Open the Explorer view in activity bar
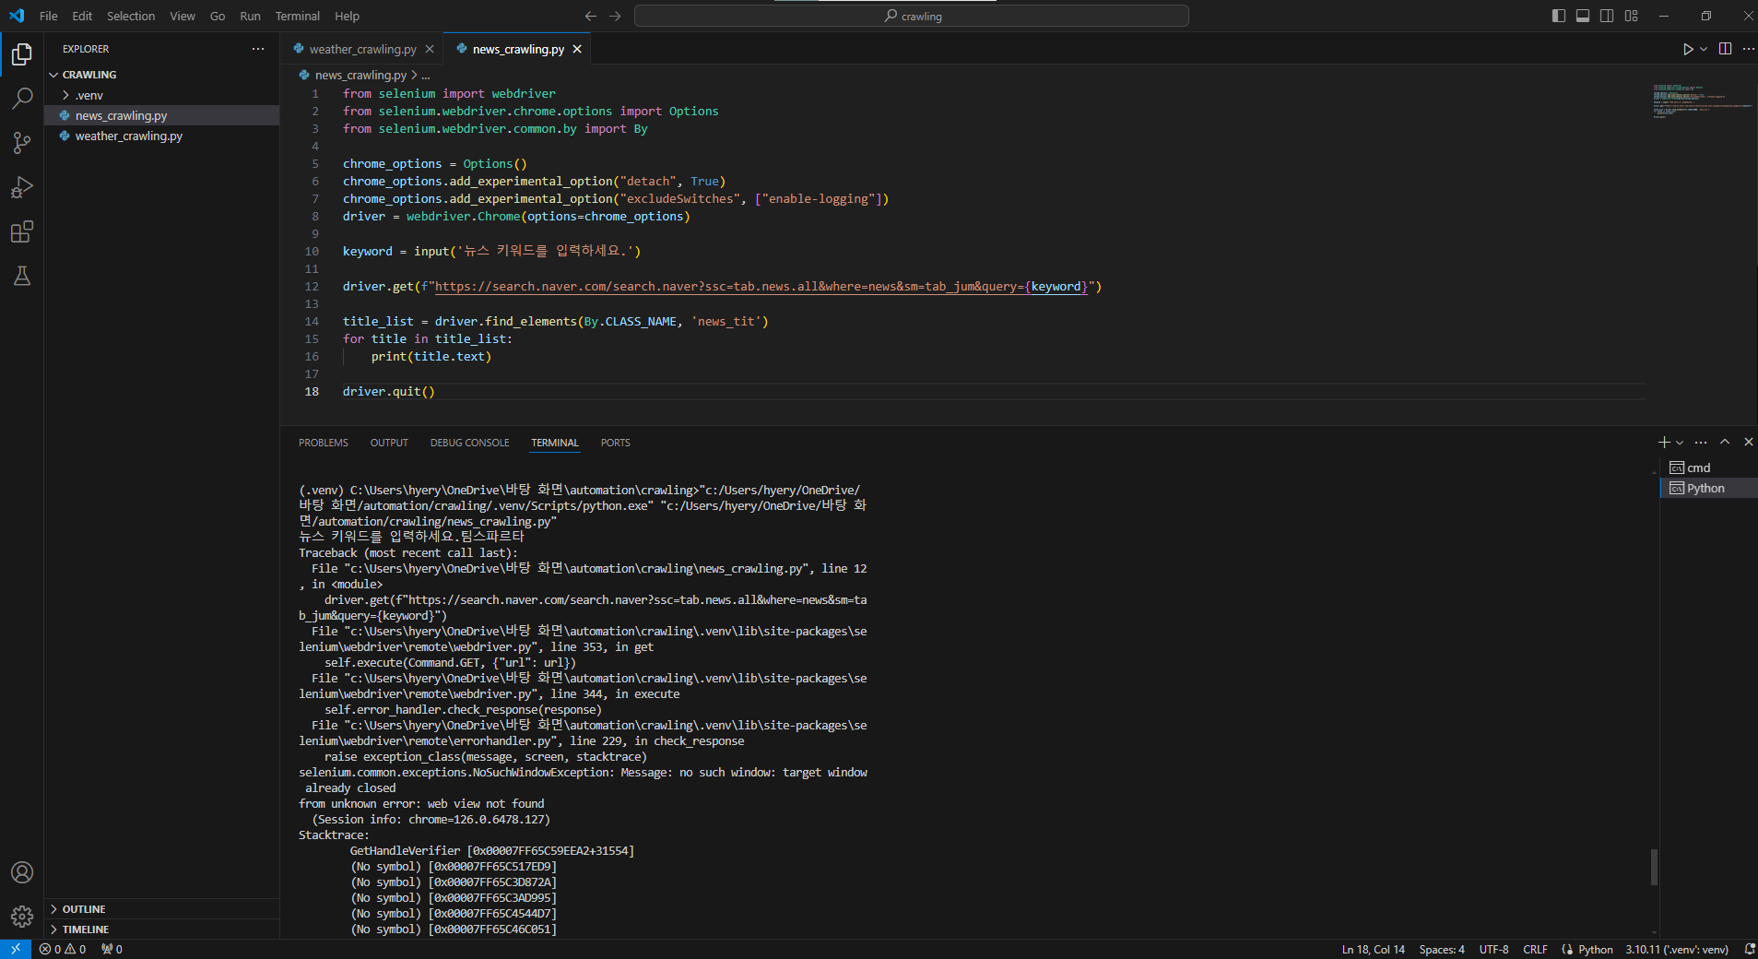Screen dimensions: 1758x959 [x=22, y=54]
